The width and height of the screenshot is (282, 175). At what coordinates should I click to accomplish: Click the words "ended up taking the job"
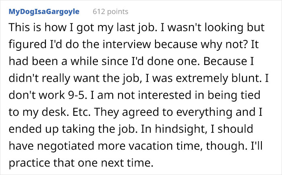pyautogui.click(x=72, y=129)
